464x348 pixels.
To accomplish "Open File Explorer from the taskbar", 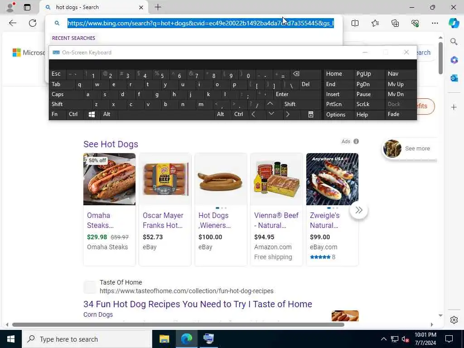I will (164, 339).
